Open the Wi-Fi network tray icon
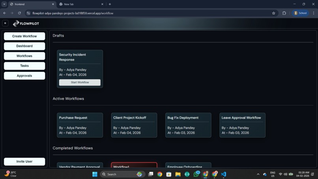 pyautogui.click(x=281, y=174)
